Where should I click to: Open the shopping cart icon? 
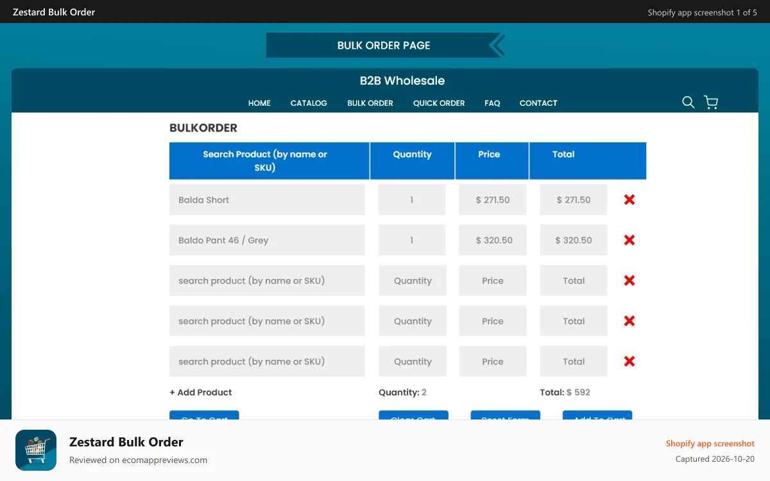(x=710, y=103)
